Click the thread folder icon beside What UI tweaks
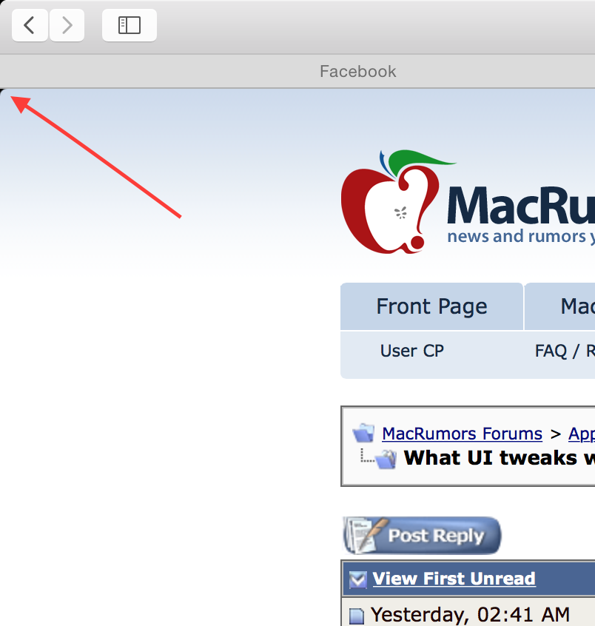The image size is (595, 626). (x=386, y=459)
